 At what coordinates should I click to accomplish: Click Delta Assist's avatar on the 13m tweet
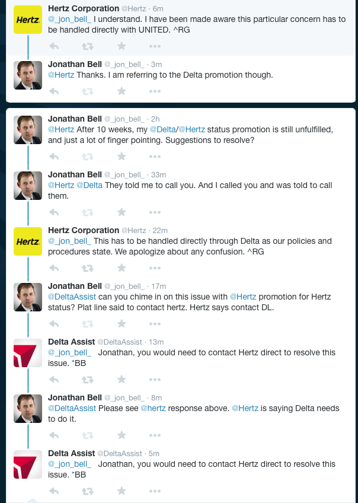click(28, 353)
